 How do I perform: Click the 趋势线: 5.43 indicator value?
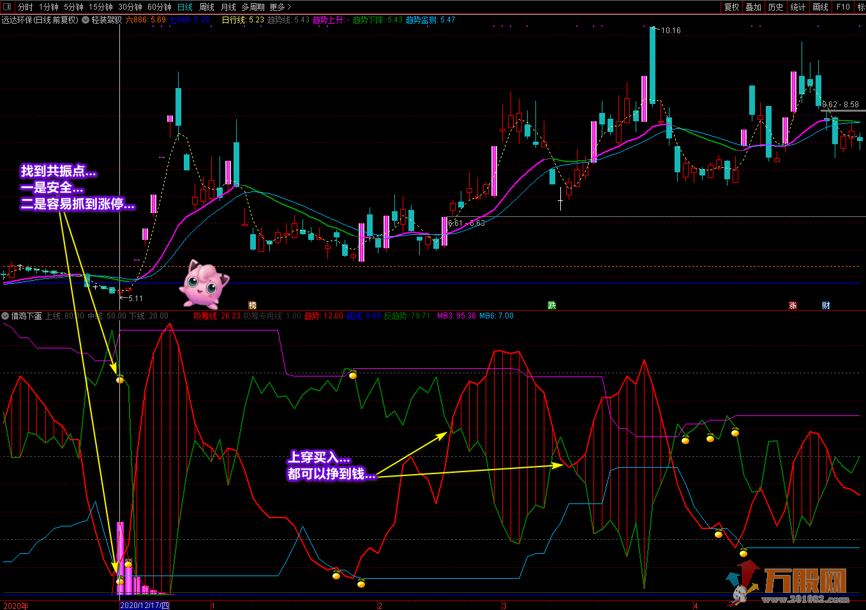coord(288,20)
